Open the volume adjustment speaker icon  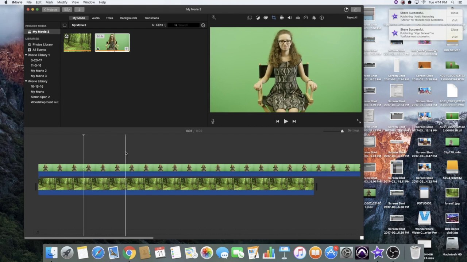tap(290, 17)
